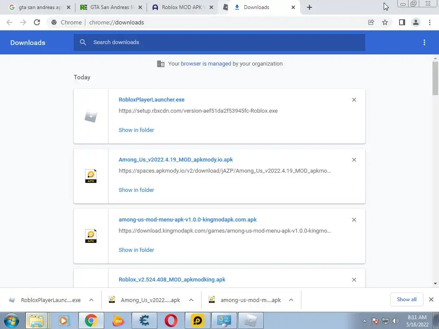
Task: Click the browser back arrow
Action: [9, 22]
